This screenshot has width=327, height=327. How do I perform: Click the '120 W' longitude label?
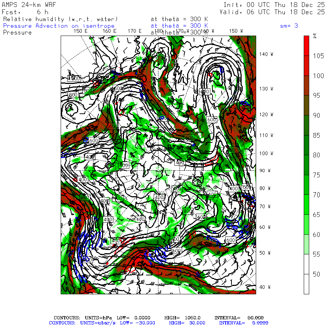[266, 114]
